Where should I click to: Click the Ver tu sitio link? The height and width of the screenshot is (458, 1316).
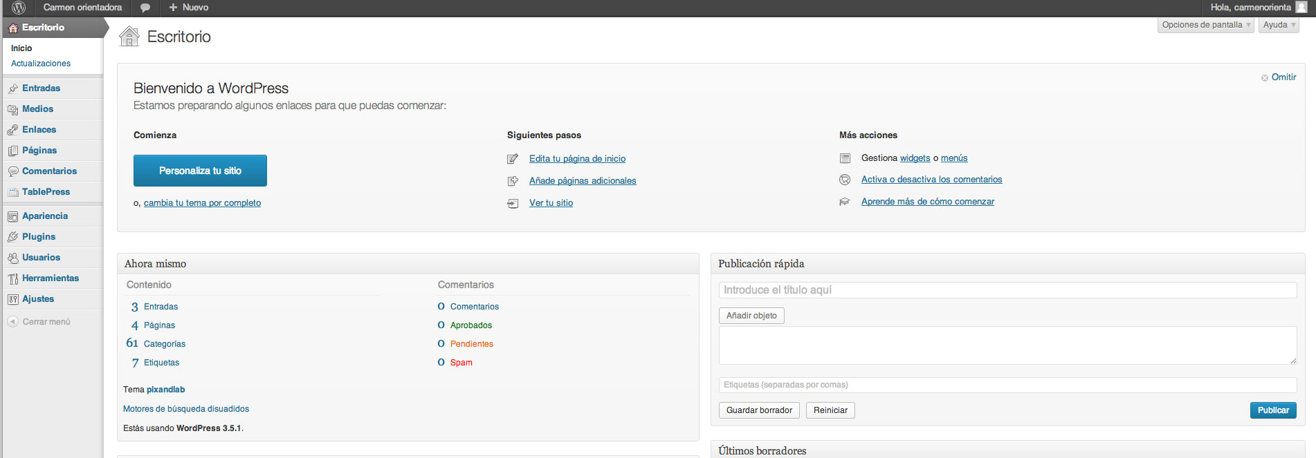pyautogui.click(x=551, y=203)
